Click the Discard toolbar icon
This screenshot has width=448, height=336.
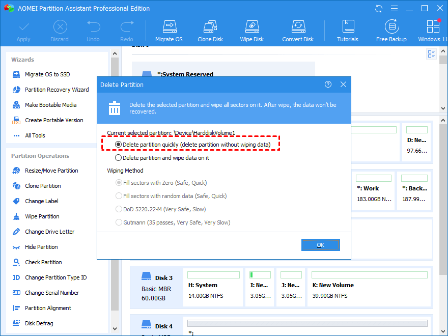[x=60, y=27]
